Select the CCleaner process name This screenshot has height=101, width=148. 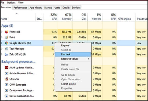(14, 79)
